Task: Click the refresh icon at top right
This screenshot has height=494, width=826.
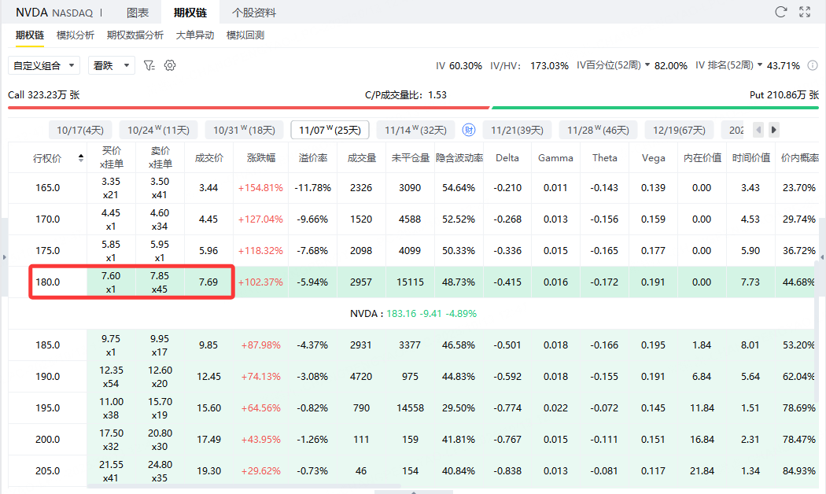Action: pyautogui.click(x=780, y=12)
